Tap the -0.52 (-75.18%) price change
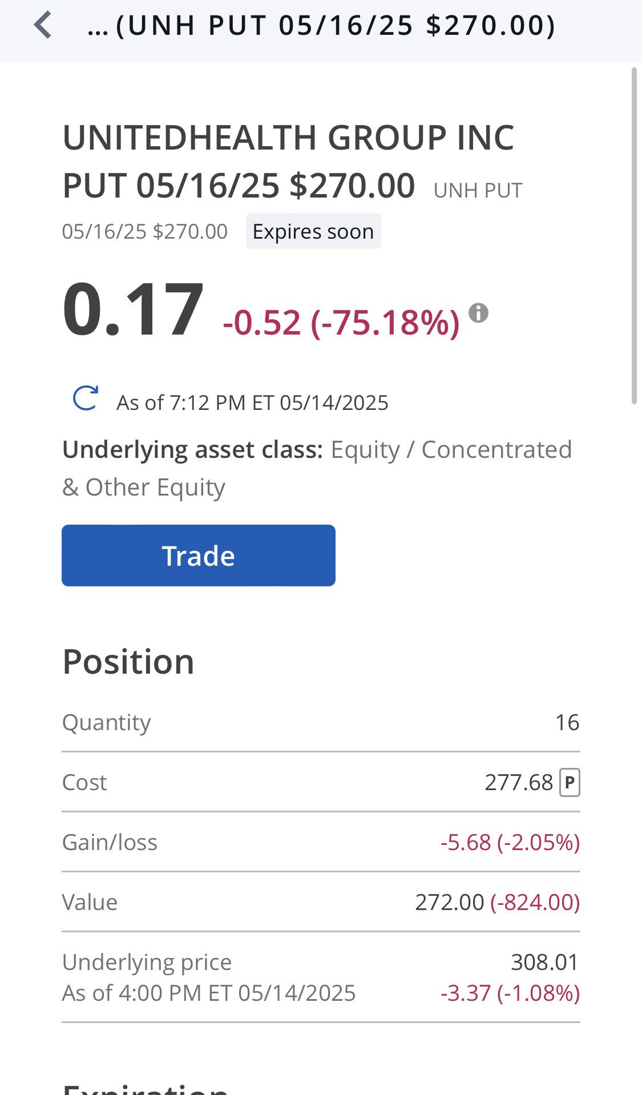This screenshot has width=642, height=1095. pos(341,323)
